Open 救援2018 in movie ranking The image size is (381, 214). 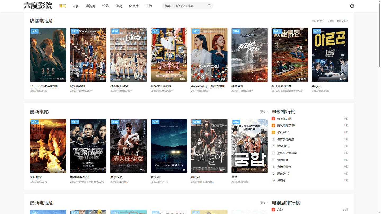283,146
